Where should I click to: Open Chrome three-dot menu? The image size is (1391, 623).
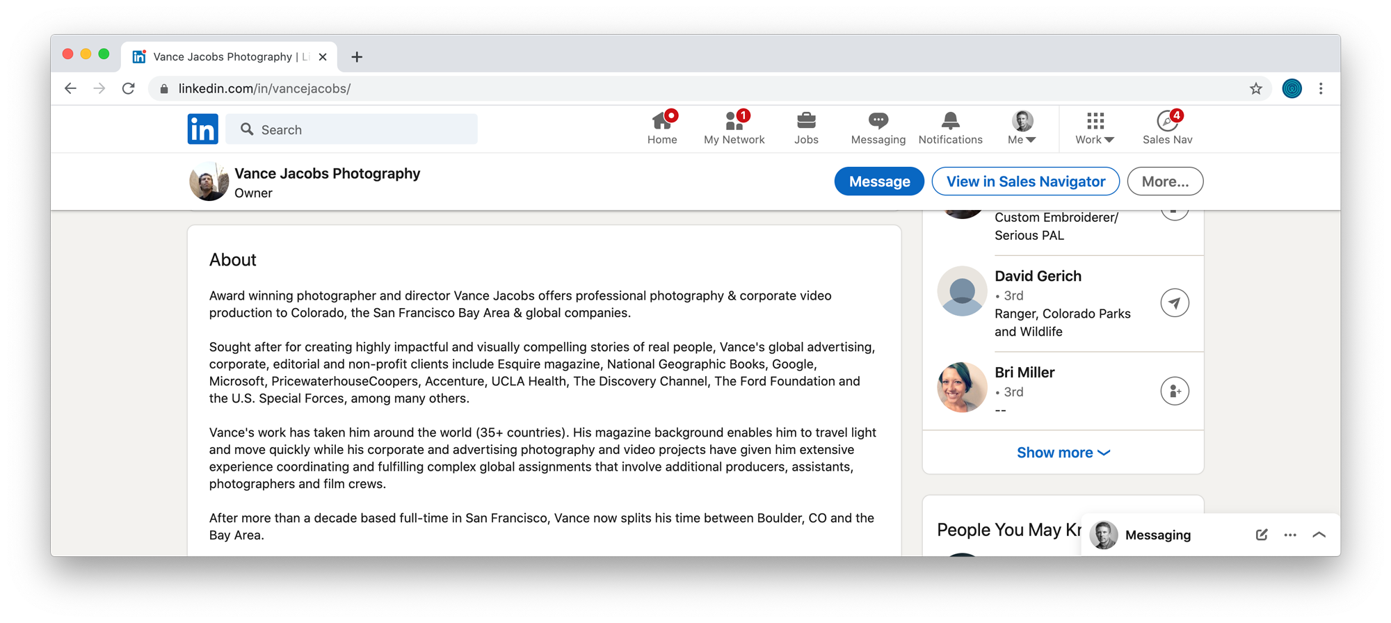1321,88
